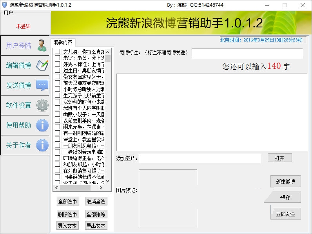This screenshot has width=312, height=234.
Task: Open the 发送微博 sidebar item
Action: click(25, 85)
